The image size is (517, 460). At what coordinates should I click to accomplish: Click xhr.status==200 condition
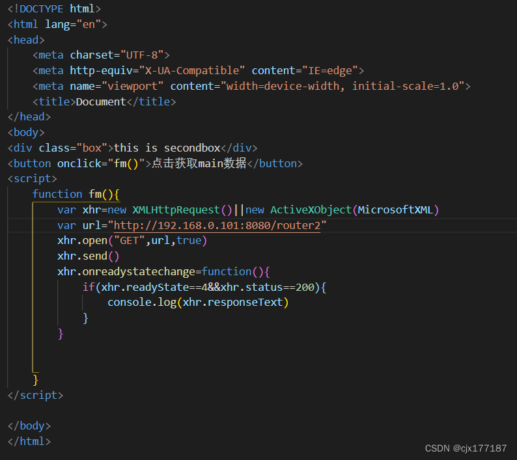pos(268,287)
